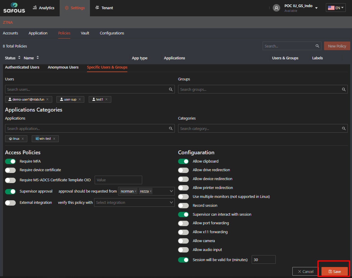Sort policies by Status column arrows
This screenshot has width=352, height=278.
point(19,58)
